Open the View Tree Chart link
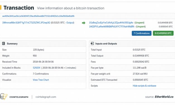Image resolution: width=175 pixels, height=105 pixels. point(41,80)
